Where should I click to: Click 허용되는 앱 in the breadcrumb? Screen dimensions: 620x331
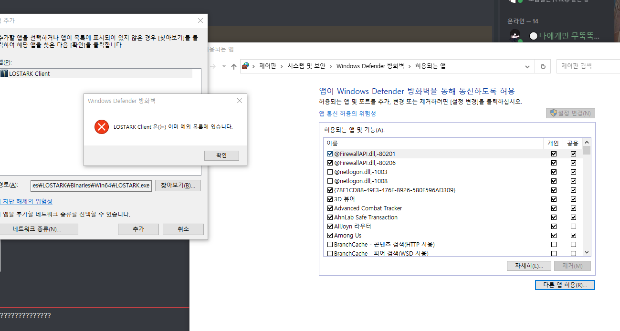coord(430,67)
